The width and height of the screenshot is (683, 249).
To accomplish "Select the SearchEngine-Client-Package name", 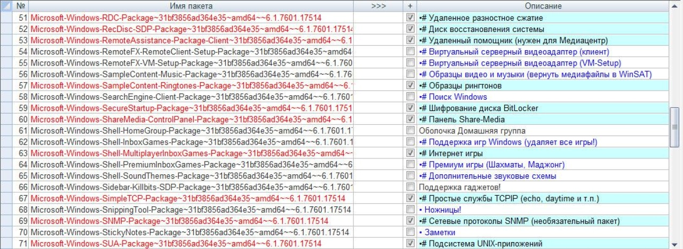I will pyautogui.click(x=191, y=97).
